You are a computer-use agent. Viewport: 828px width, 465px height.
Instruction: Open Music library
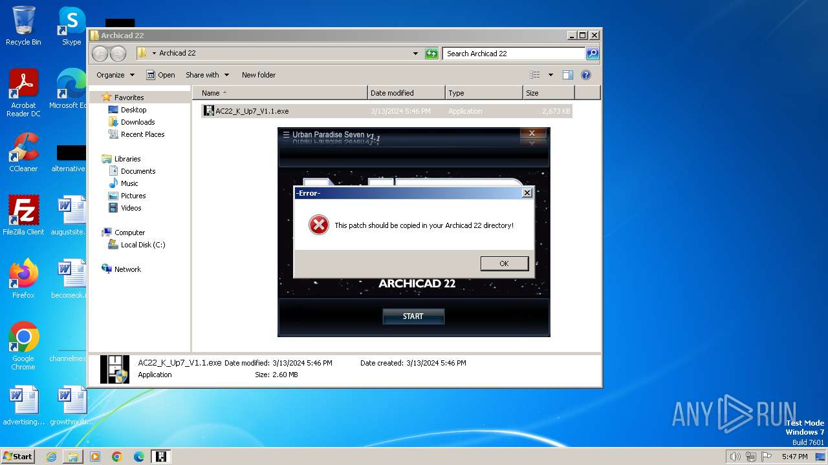point(129,183)
